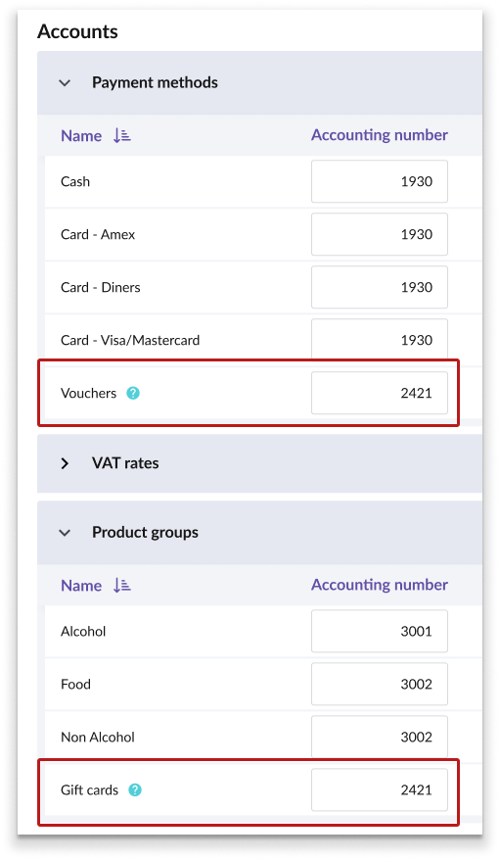Click the Alcohol accounting number field
Screen dimensions: 500x860
tap(380, 632)
